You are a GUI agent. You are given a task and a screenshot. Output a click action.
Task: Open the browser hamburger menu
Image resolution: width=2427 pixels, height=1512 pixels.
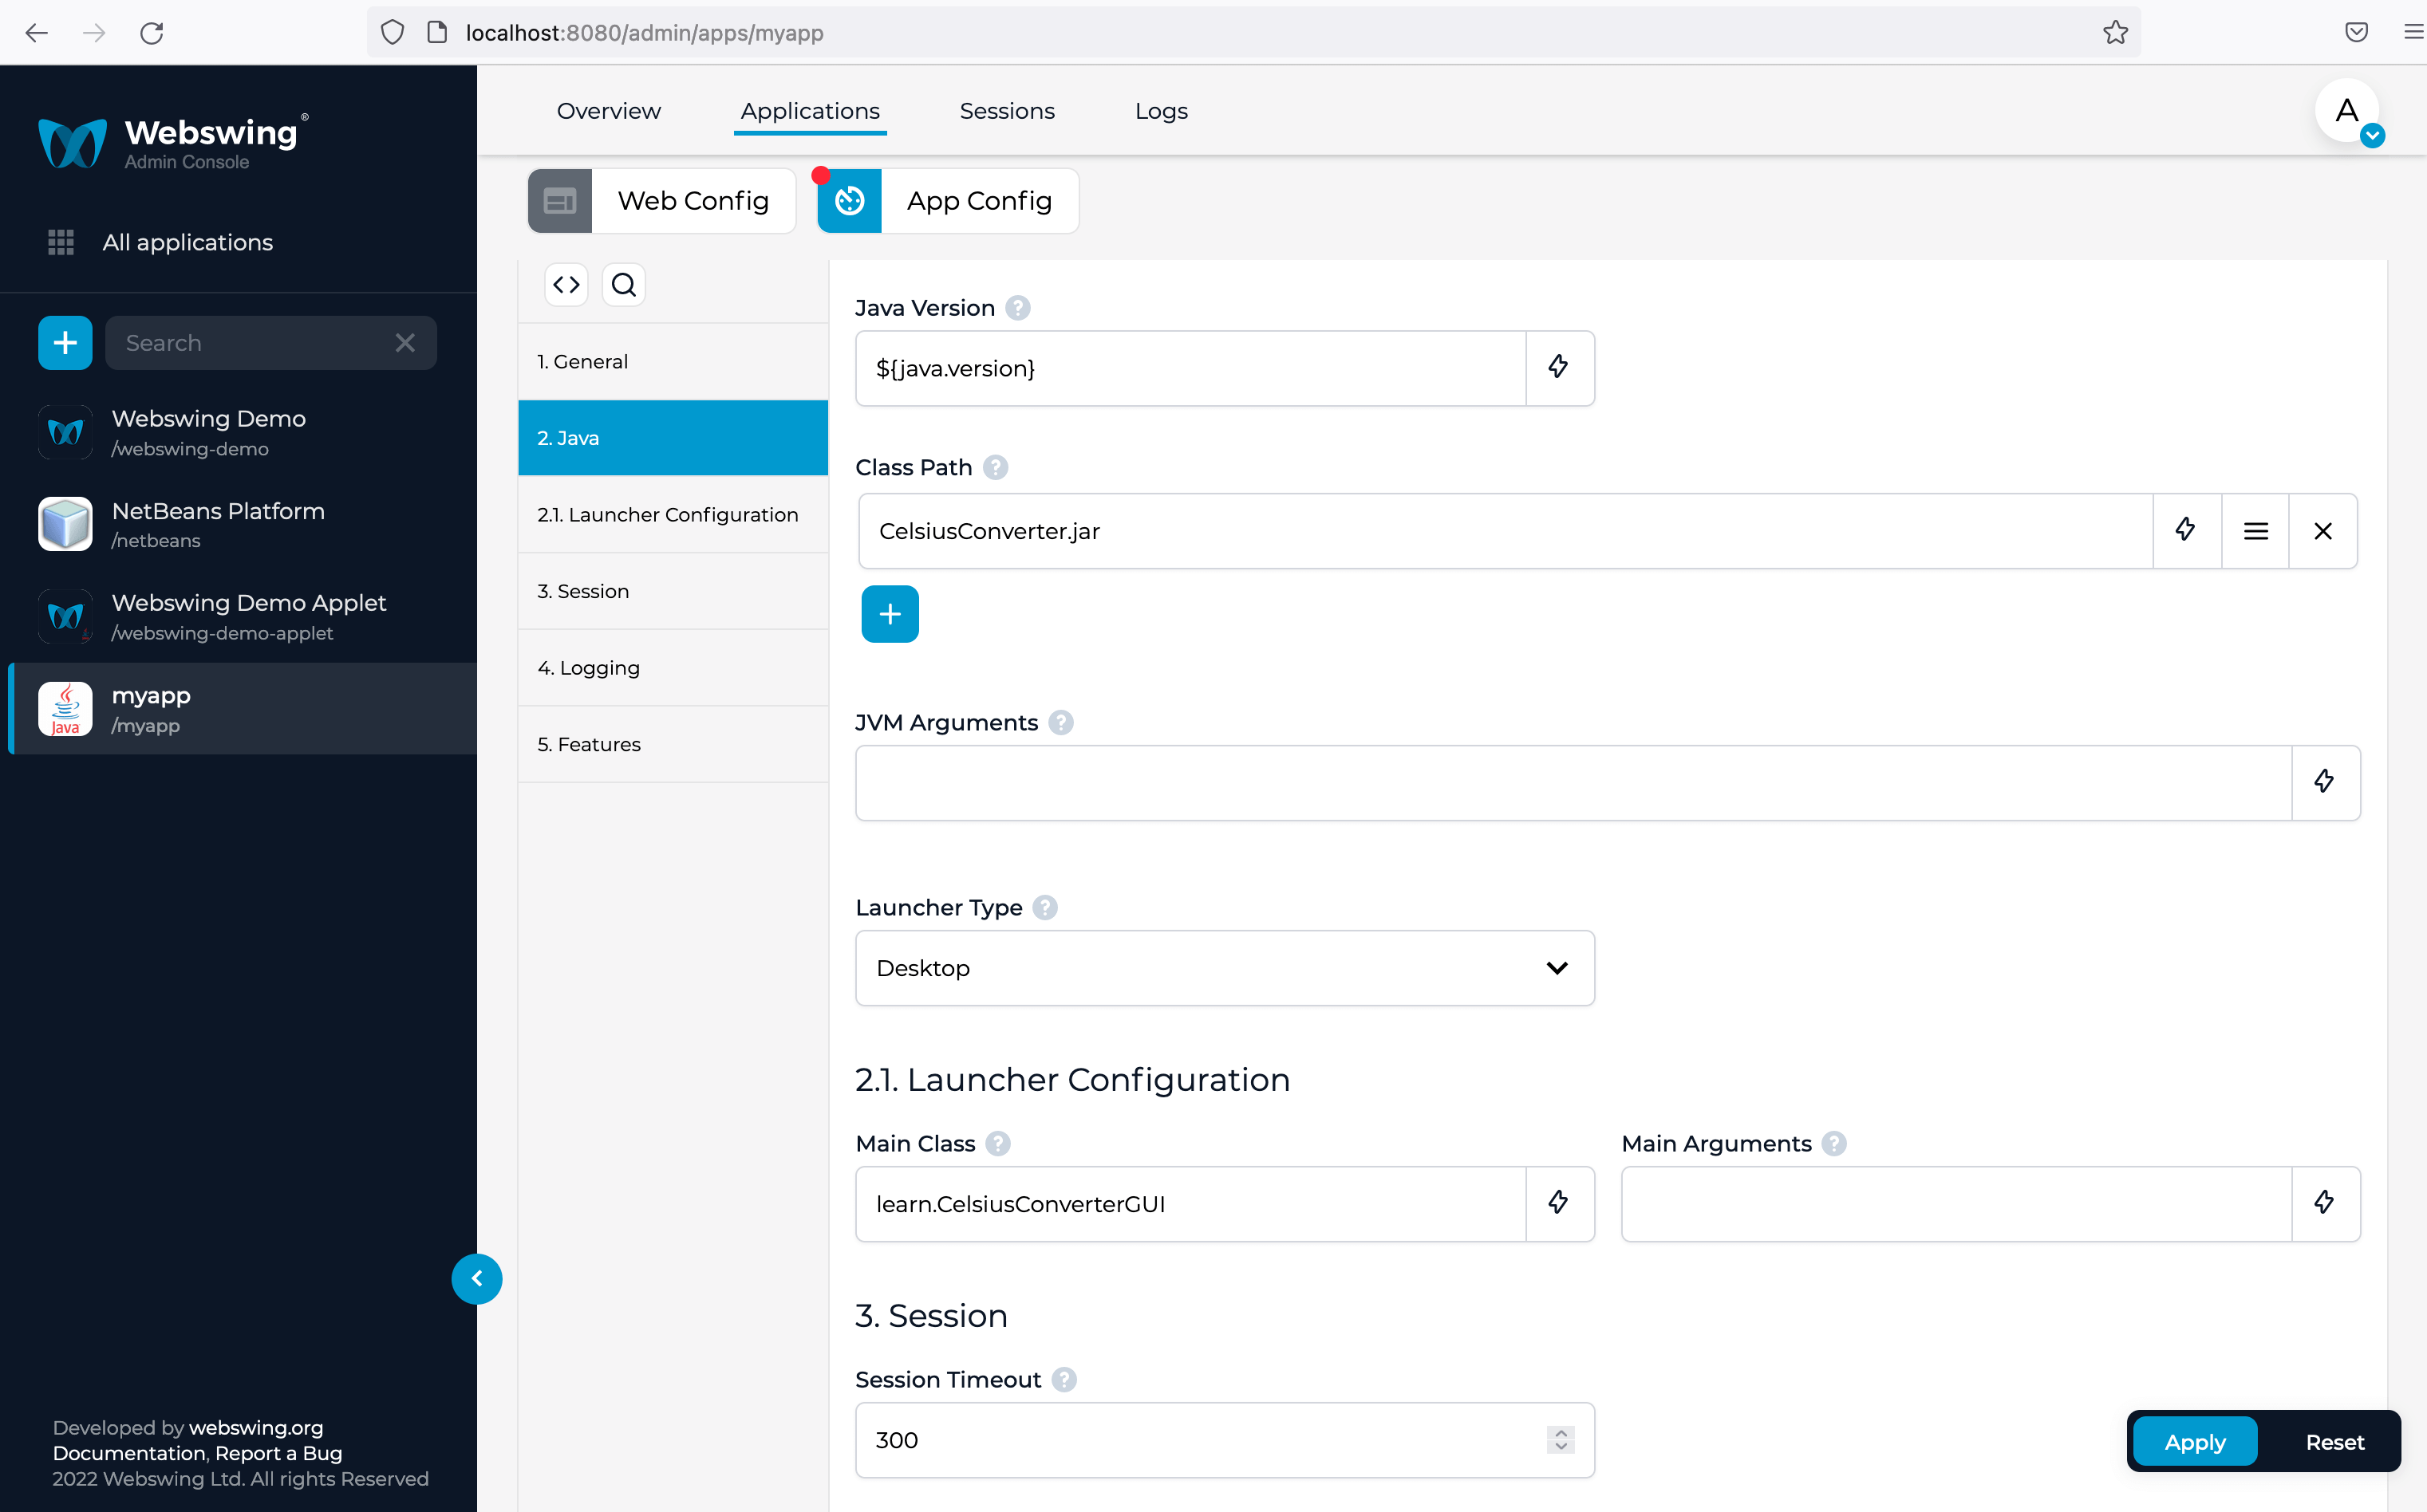pos(2413,32)
